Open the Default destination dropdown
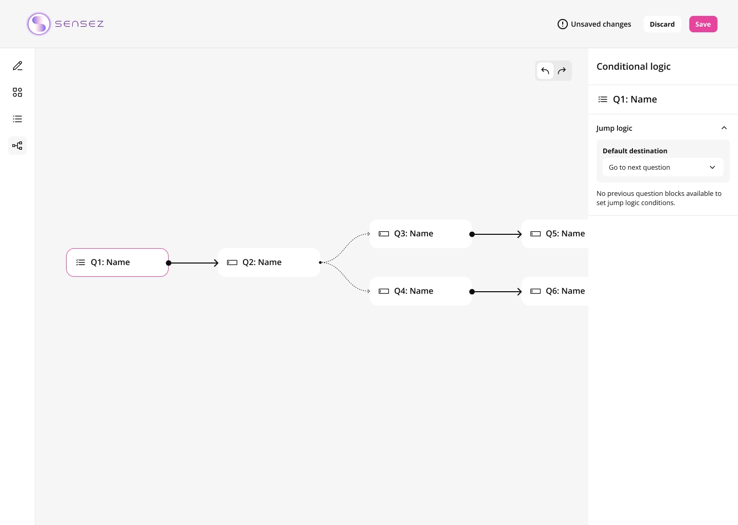Screen dimensions: 738x525 [x=663, y=167]
